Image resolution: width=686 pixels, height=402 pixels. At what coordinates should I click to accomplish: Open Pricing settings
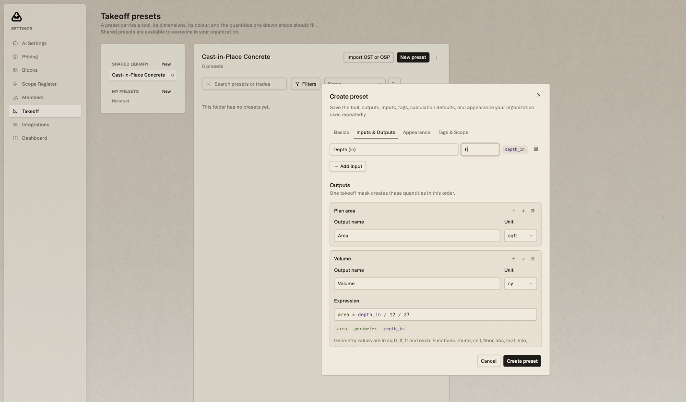45,56
